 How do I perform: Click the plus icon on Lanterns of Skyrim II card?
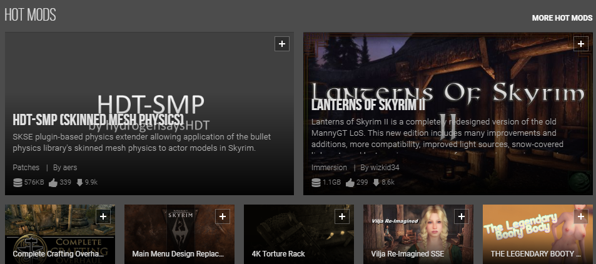coord(580,44)
